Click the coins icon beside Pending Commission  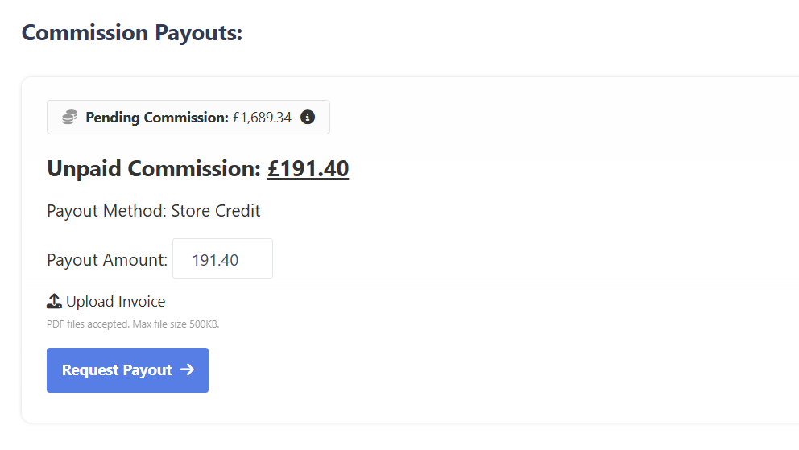[70, 118]
